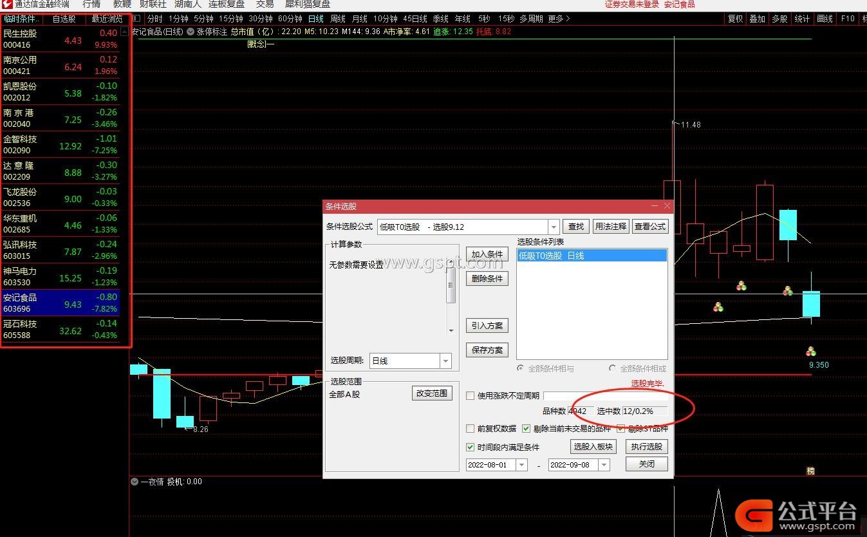867x537 pixels.
Task: Open 交易 menu
Action: pos(265,4)
